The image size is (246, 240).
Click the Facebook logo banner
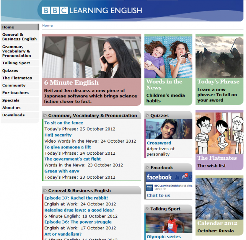point(159,177)
